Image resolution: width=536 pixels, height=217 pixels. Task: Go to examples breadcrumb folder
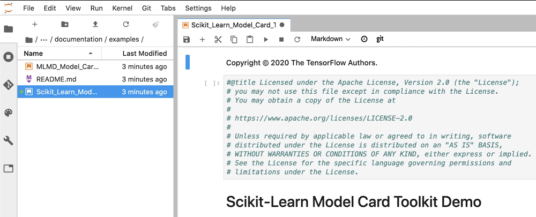point(124,40)
